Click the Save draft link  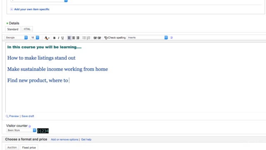[x=28, y=116]
